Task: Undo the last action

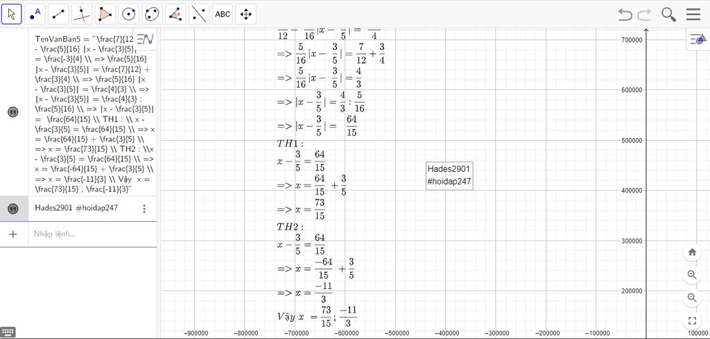Action: [x=625, y=15]
